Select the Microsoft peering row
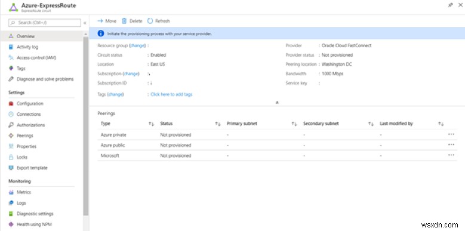This screenshot has height=231, width=465. (278, 155)
